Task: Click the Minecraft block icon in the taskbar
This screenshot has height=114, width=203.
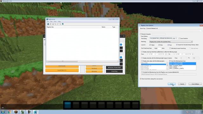Action: [x=16, y=112]
